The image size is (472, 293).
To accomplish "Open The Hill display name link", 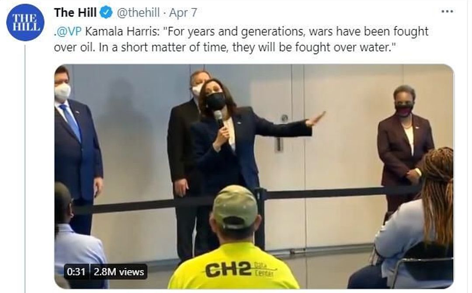I will (x=75, y=13).
